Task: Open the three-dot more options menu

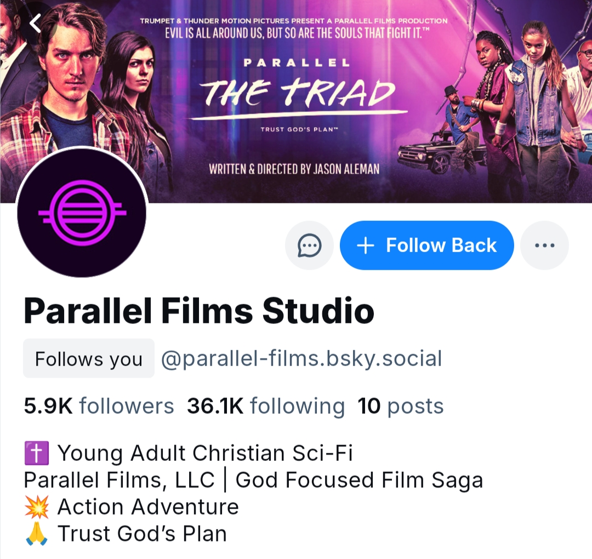Action: 544,246
